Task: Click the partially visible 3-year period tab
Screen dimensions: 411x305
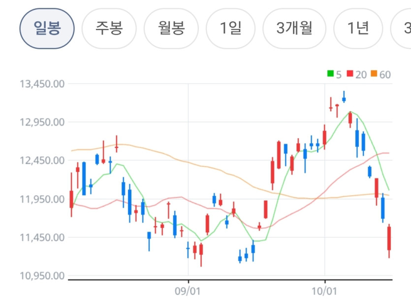Action: 401,29
